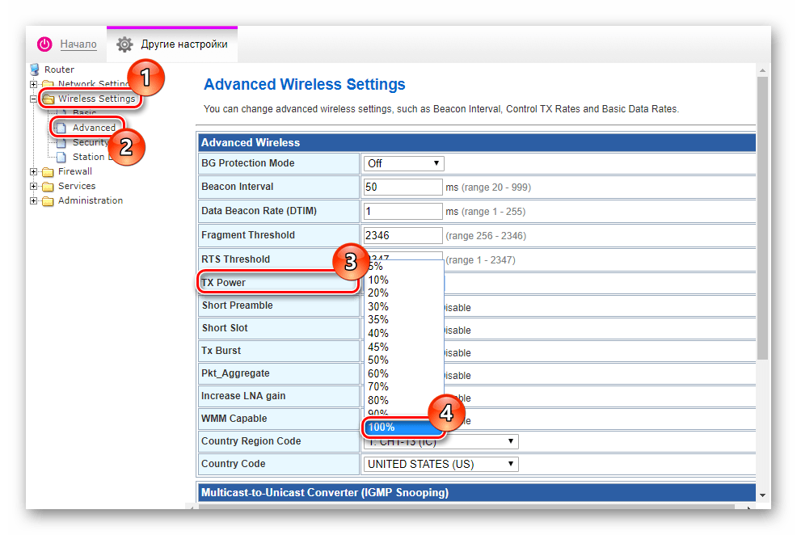The image size is (797, 535).
Task: Click the Services folder icon
Action: [48, 187]
